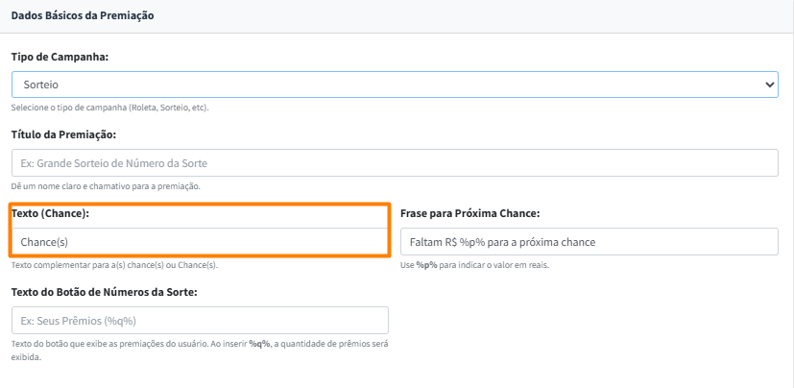Click the hint text 'Selecione o tipo de campanha'
Image resolution: width=794 pixels, height=388 pixels.
(x=109, y=108)
